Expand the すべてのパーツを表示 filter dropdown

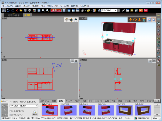point(37,106)
